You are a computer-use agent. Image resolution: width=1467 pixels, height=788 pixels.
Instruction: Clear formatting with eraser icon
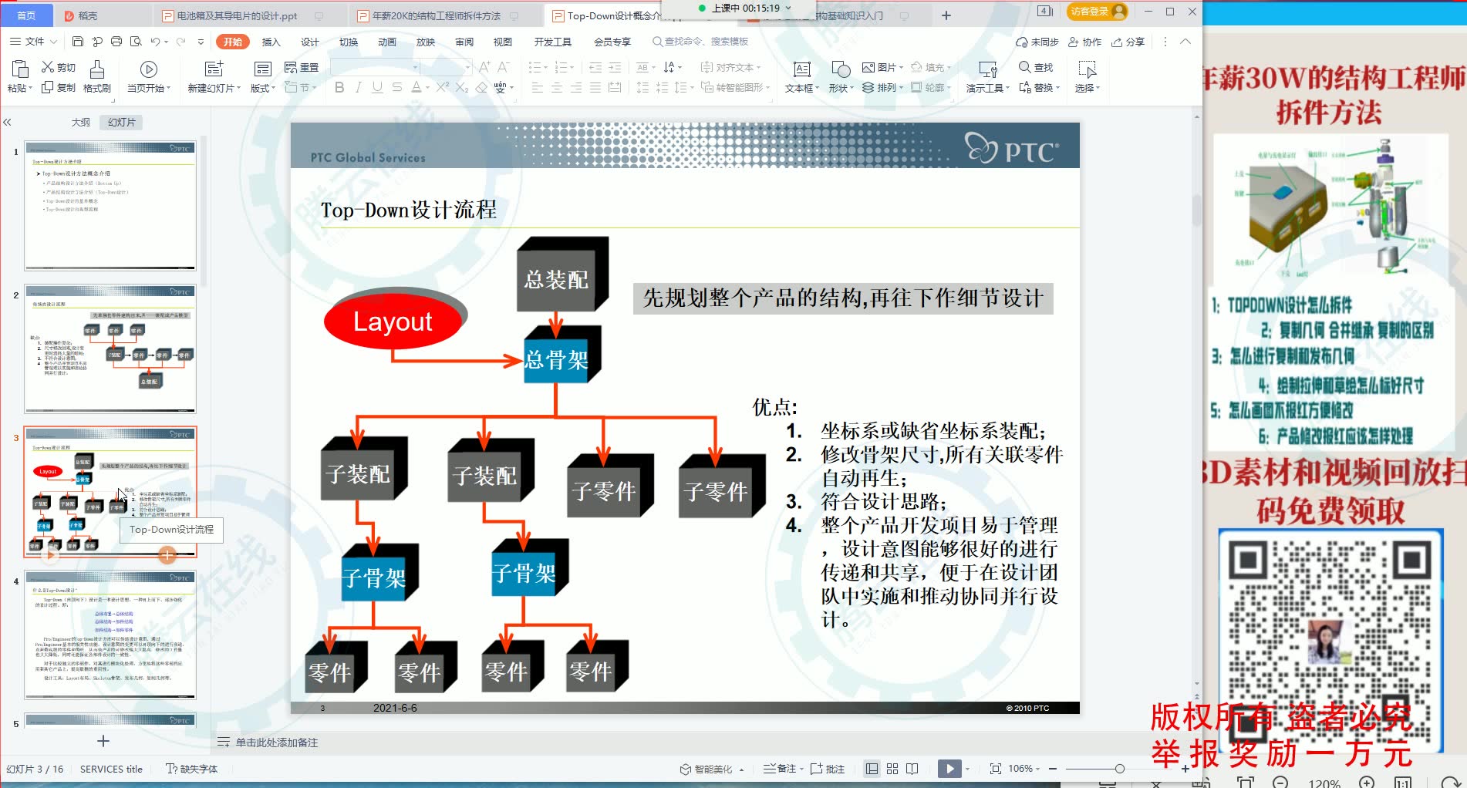(481, 88)
